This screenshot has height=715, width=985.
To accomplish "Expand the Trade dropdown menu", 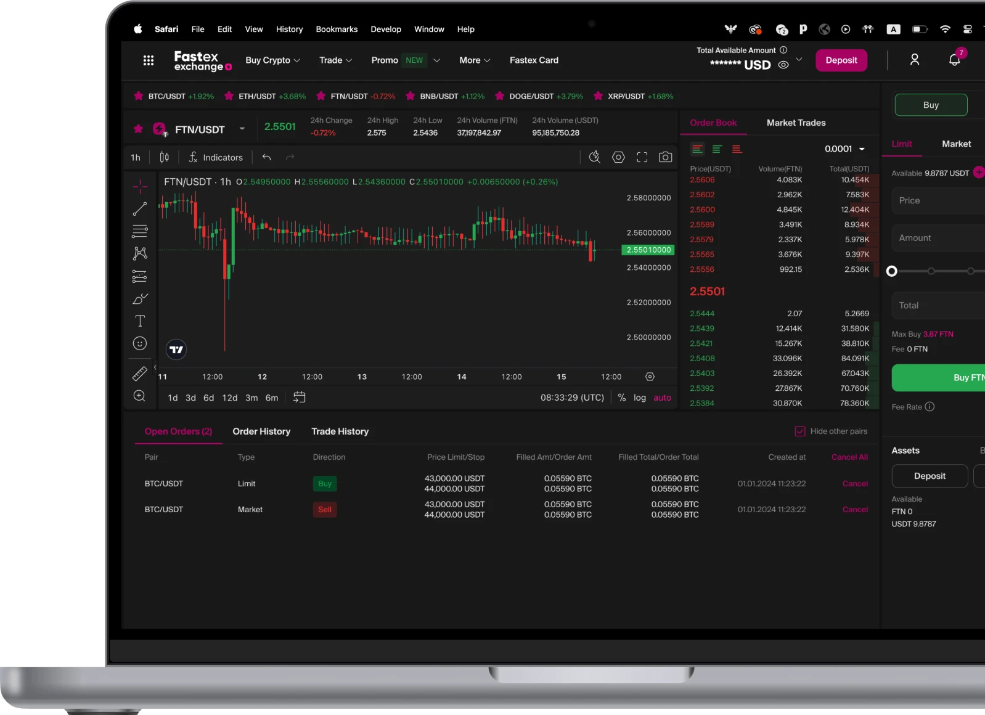I will [x=336, y=60].
